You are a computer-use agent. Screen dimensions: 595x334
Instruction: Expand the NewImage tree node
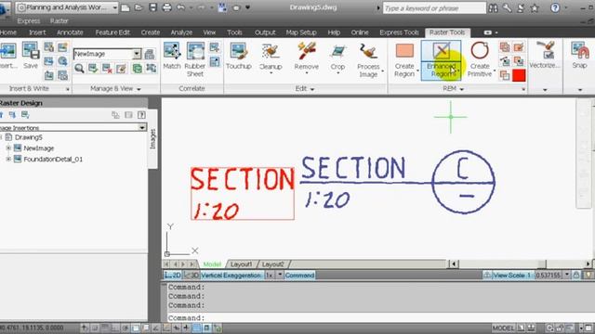click(x=8, y=148)
